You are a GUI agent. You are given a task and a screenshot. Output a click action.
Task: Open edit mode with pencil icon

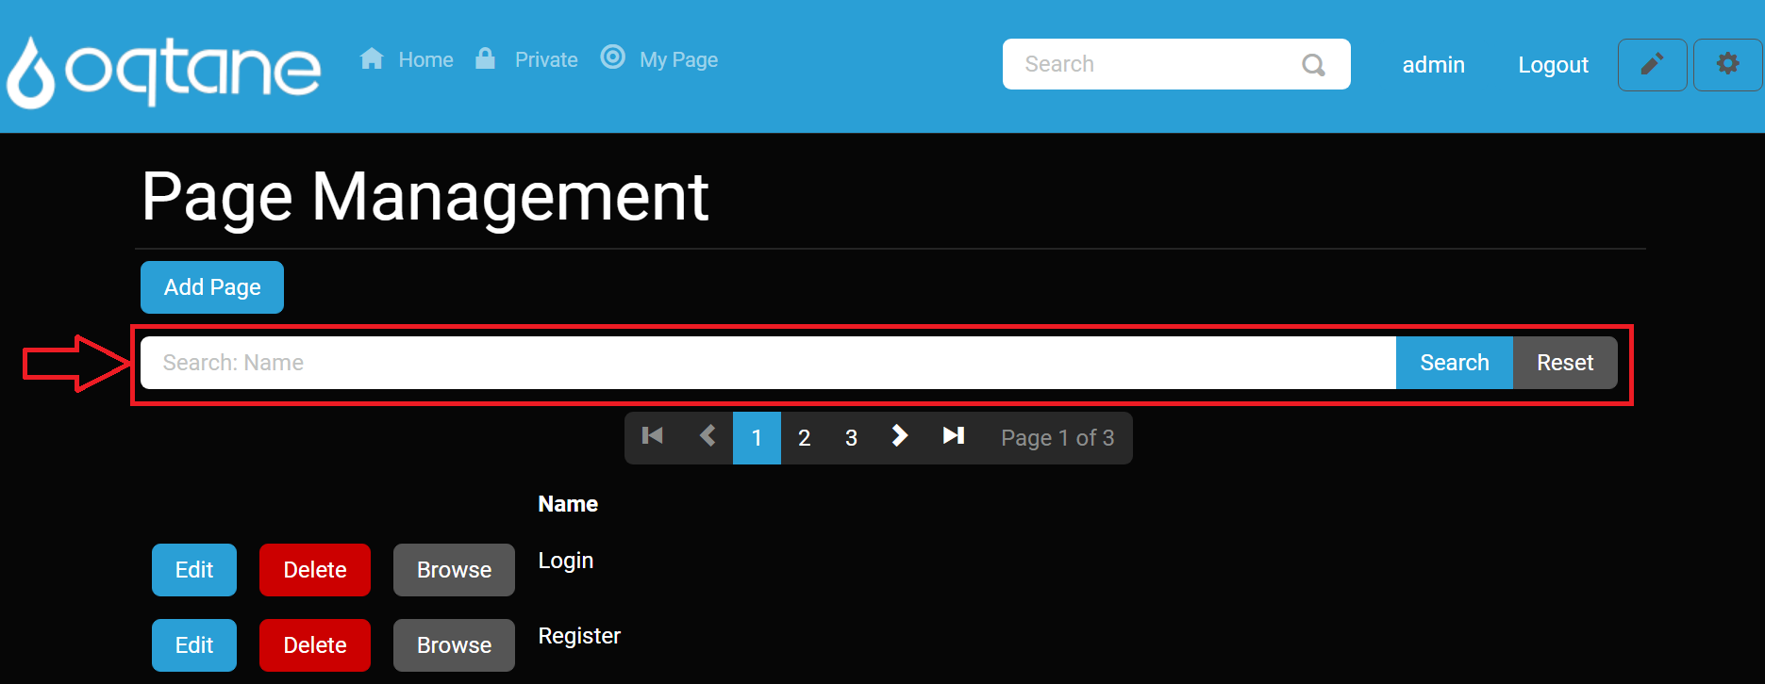click(1653, 65)
